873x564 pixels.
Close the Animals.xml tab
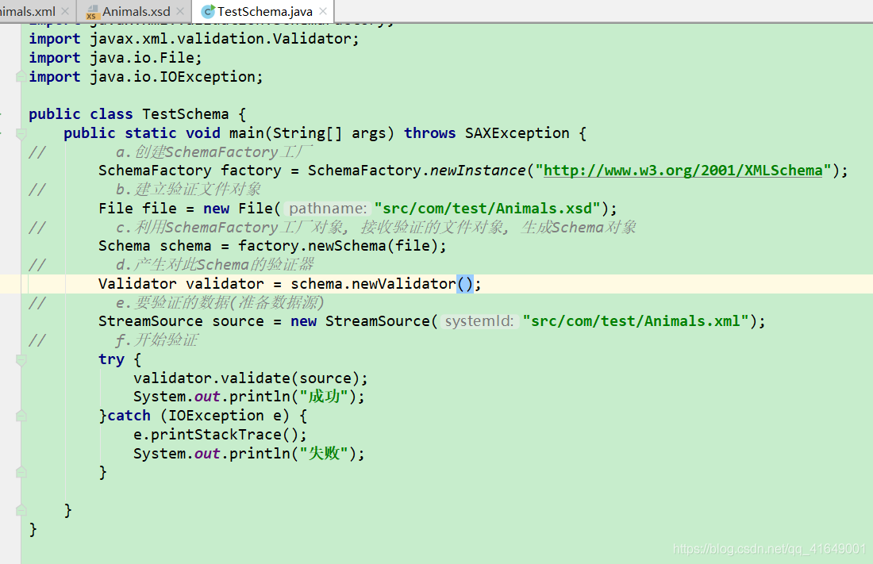[x=65, y=11]
